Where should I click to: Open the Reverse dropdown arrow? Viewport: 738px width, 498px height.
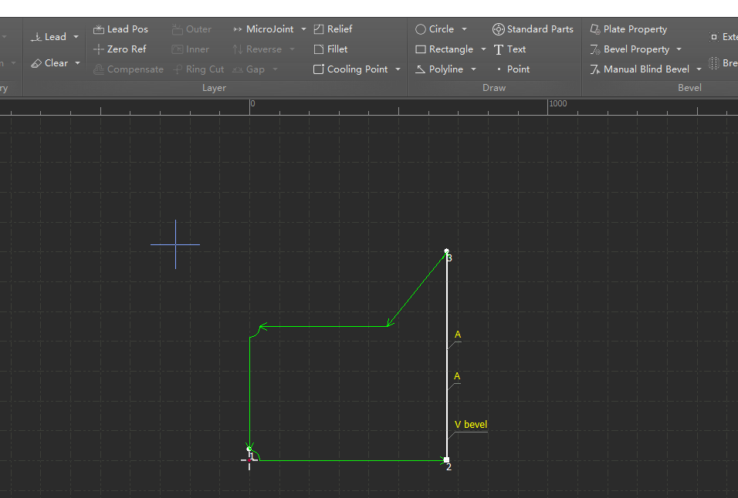pos(293,49)
